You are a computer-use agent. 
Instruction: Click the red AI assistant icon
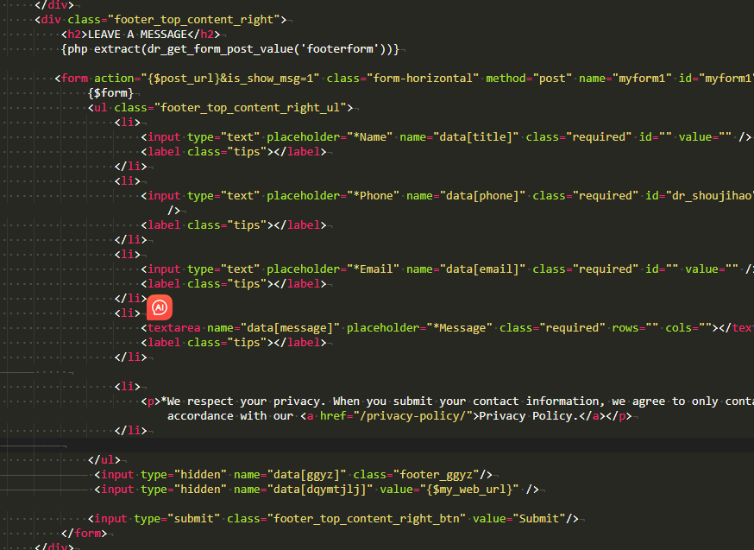[160, 307]
